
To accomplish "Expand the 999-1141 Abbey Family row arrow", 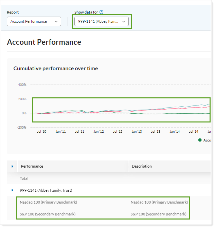I will [x=13, y=190].
